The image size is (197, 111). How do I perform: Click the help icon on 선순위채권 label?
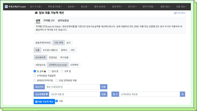pyautogui.click(x=47, y=94)
